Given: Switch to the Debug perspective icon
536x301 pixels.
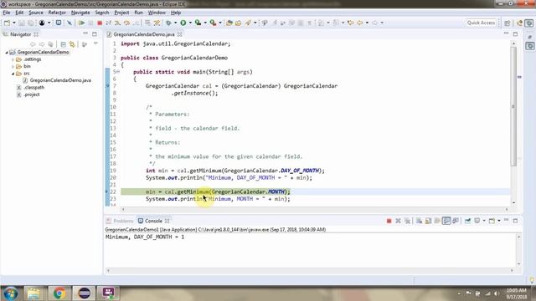Looking at the screenshot, I should tap(529, 23).
